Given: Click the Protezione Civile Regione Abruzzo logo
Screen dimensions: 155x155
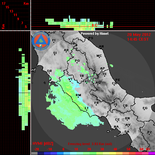Looking at the screenshot, I should point(41,41).
